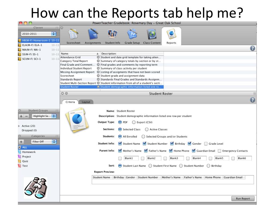Open the Student Roster pane options menu icon
Screen dimensions: 274x205
pos(255,94)
